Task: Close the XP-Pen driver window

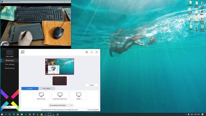Action: pyautogui.click(x=97, y=52)
